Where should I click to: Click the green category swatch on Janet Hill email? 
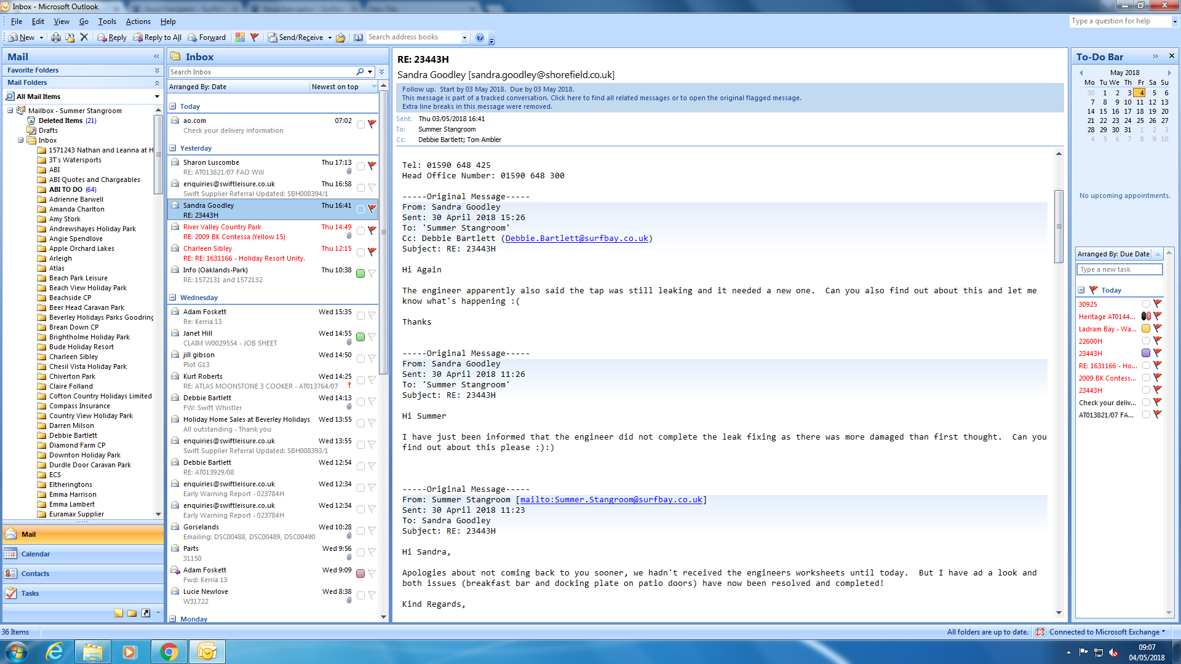coord(360,337)
